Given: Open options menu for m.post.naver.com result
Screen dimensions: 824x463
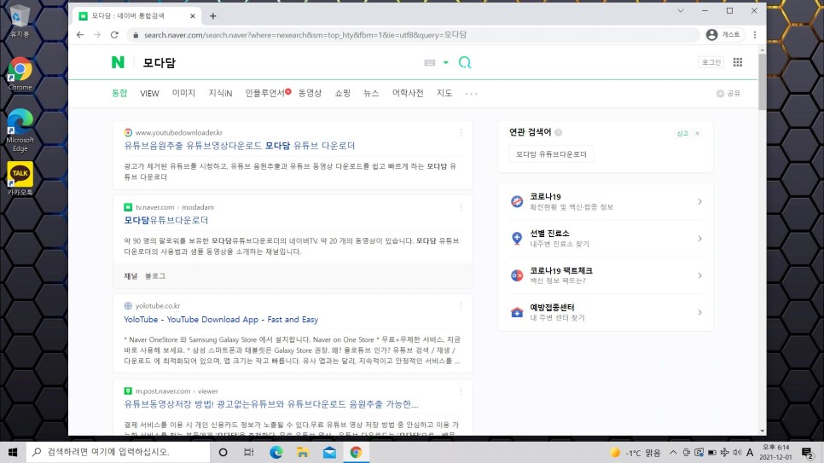Looking at the screenshot, I should [461, 391].
